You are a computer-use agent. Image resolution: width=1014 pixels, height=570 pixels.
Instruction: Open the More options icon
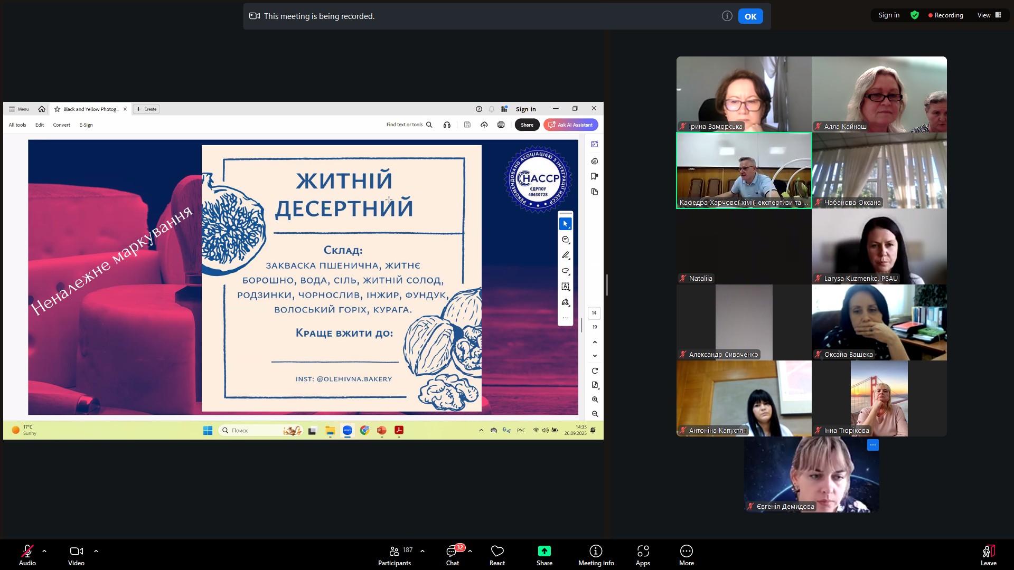(x=686, y=552)
